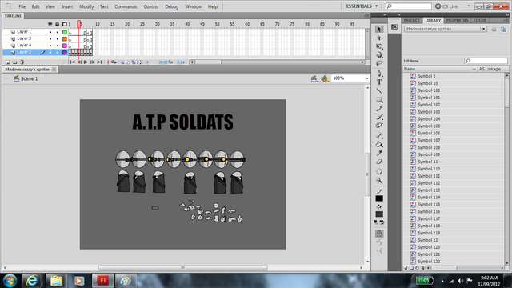Choose the Eraser tool
This screenshot has height=288, width=512.
point(379,162)
